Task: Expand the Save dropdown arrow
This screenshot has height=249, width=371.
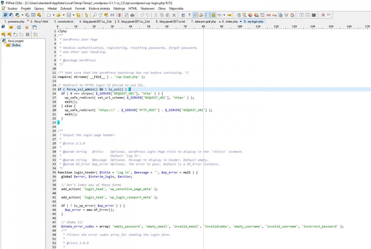Action: click(73, 15)
